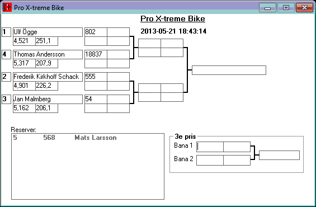316x207 pixels.
Task: Minimize the Pro X-treme Bike window
Action: 267,8
